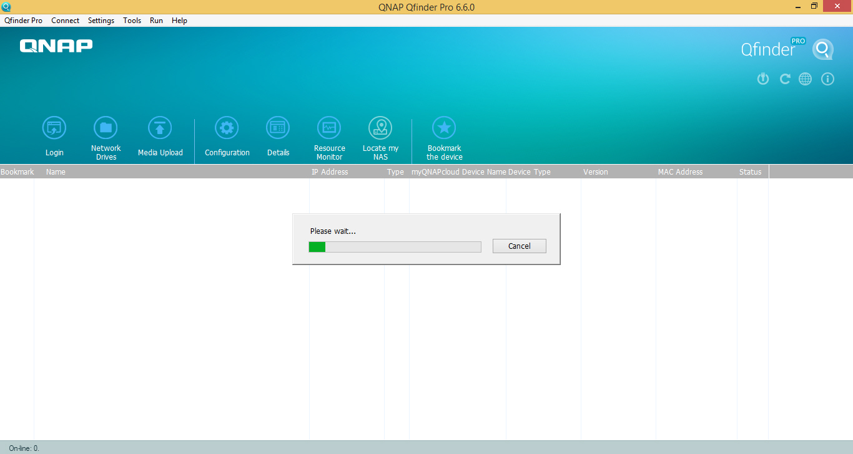
Task: Click the Qfinder search magnifier
Action: [823, 49]
